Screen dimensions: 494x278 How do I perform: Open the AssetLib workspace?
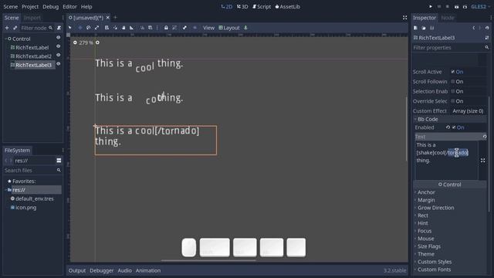[288, 7]
